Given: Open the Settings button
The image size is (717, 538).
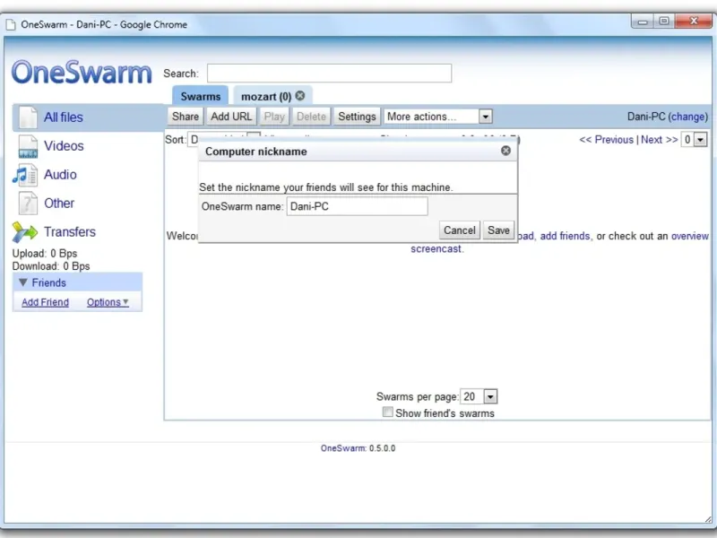Looking at the screenshot, I should point(357,117).
